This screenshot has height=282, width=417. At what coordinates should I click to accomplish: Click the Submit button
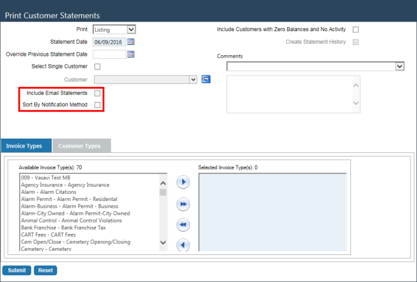pyautogui.click(x=17, y=271)
